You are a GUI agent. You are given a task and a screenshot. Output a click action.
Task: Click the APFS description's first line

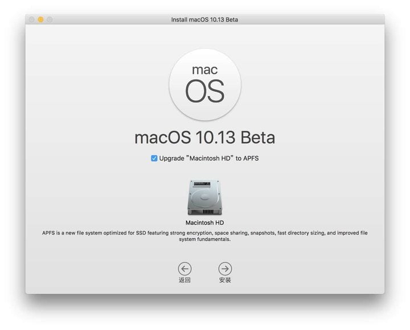click(x=204, y=233)
